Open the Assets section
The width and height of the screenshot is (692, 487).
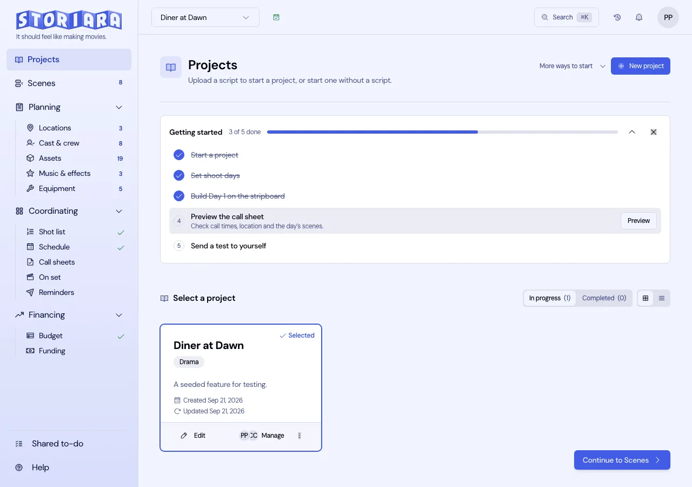75,158
